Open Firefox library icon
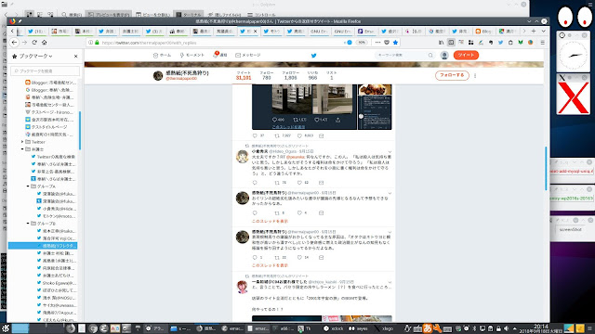The height and width of the screenshot is (334, 595). click(x=441, y=43)
